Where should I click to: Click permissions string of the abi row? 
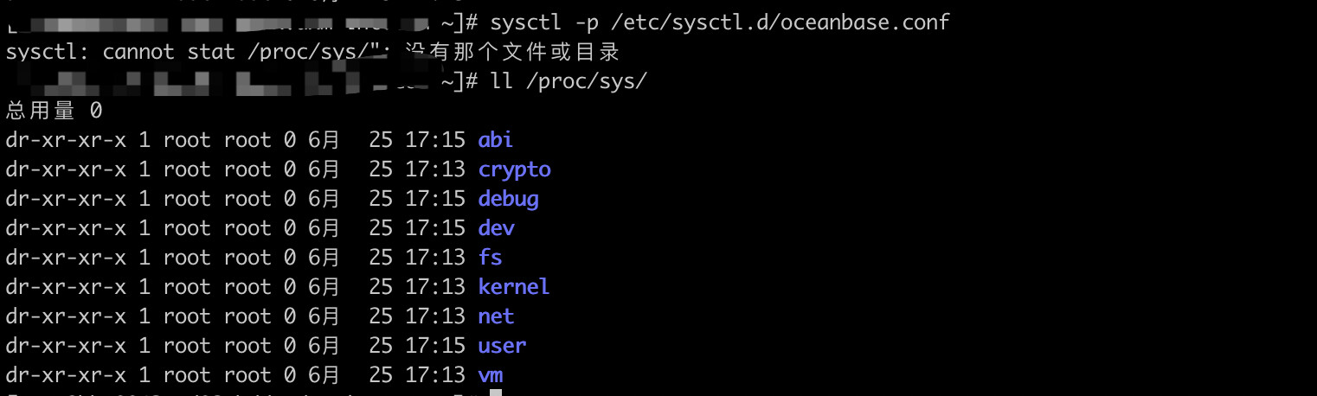[66, 139]
